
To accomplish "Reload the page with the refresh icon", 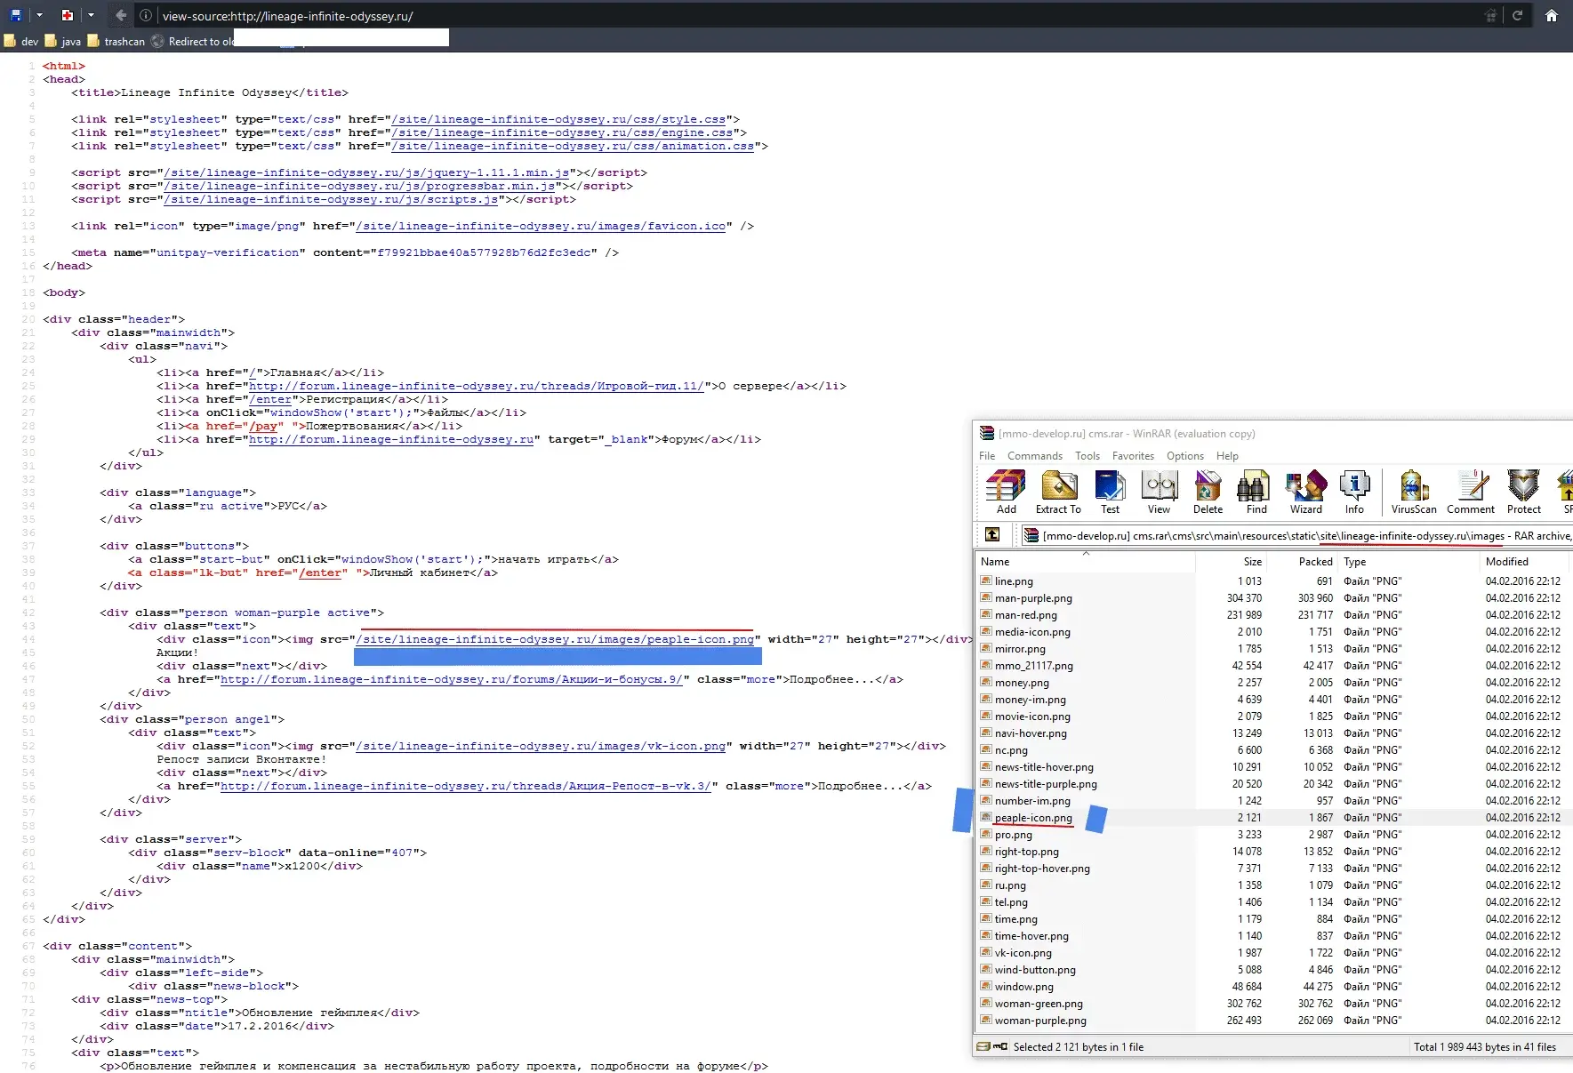I will pyautogui.click(x=1517, y=15).
